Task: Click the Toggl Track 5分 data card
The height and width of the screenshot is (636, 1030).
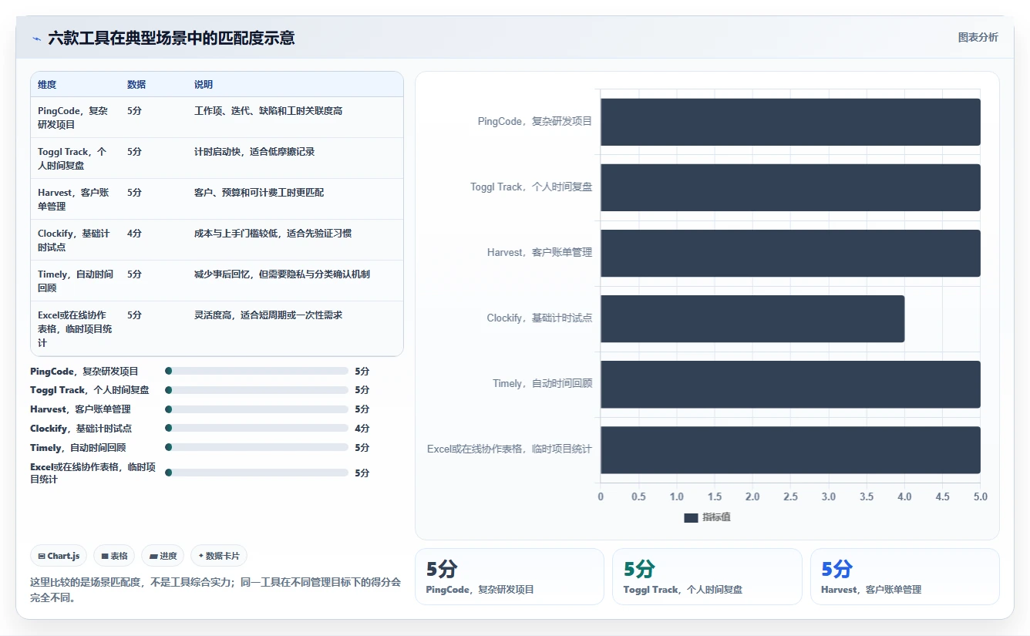Action: pos(707,577)
